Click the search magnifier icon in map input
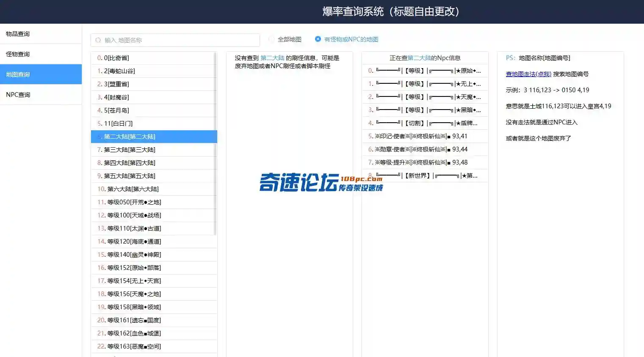Image resolution: width=644 pixels, height=357 pixels. click(x=98, y=40)
